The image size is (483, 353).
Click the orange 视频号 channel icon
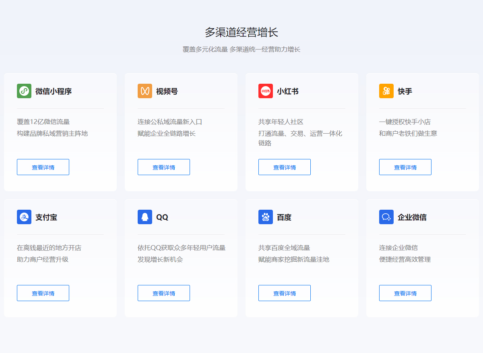pos(145,91)
